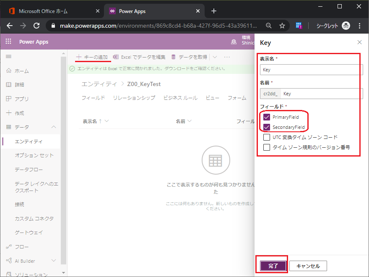
Task: Click the Create plus icon in the sidebar
Action: point(9,113)
